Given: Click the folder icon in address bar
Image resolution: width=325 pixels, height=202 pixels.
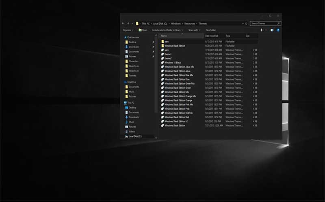Looking at the screenshot, I should click(x=137, y=23).
